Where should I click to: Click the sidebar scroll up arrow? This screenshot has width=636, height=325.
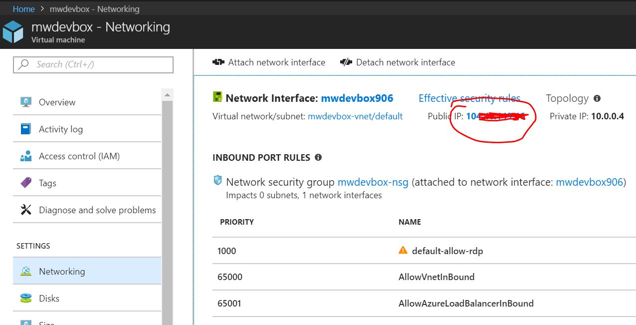167,94
